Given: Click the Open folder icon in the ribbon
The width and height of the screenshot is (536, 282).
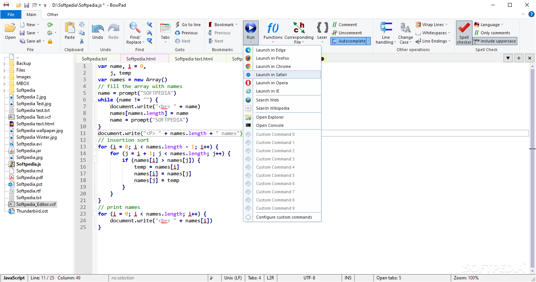Looking at the screenshot, I should point(10,28).
